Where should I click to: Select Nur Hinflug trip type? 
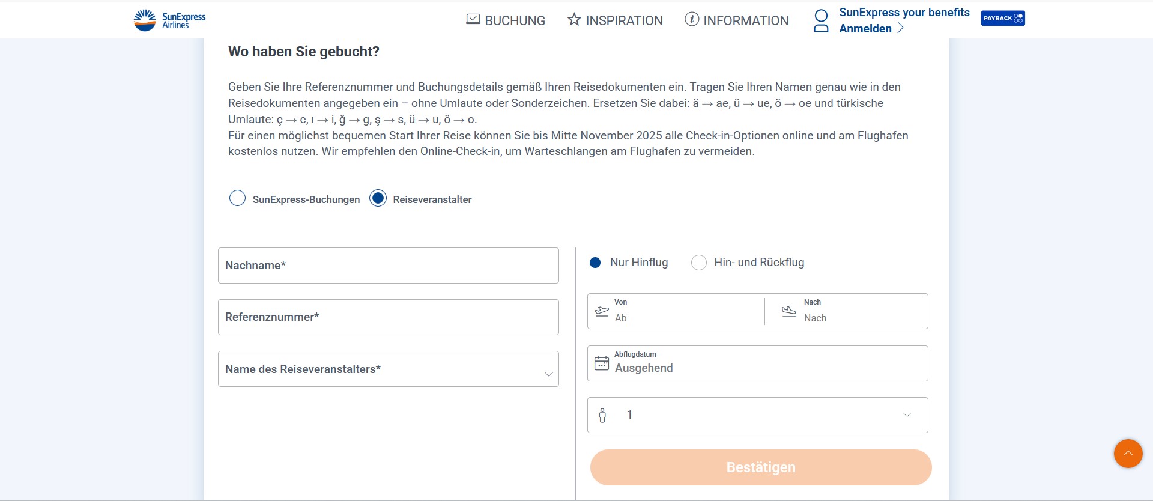click(x=595, y=263)
